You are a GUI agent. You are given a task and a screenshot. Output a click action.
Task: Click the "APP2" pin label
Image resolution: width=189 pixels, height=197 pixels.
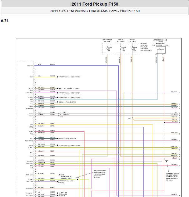click(x=31, y=127)
